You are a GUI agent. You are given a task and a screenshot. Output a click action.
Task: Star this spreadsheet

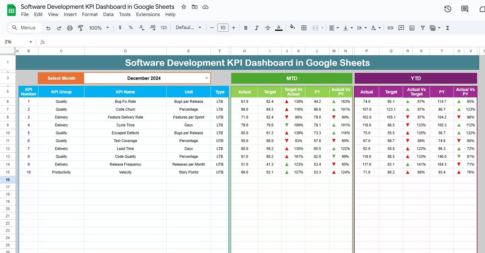[183, 6]
